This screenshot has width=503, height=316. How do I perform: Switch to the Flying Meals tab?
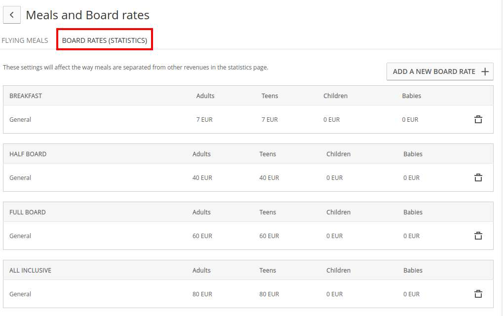click(25, 40)
